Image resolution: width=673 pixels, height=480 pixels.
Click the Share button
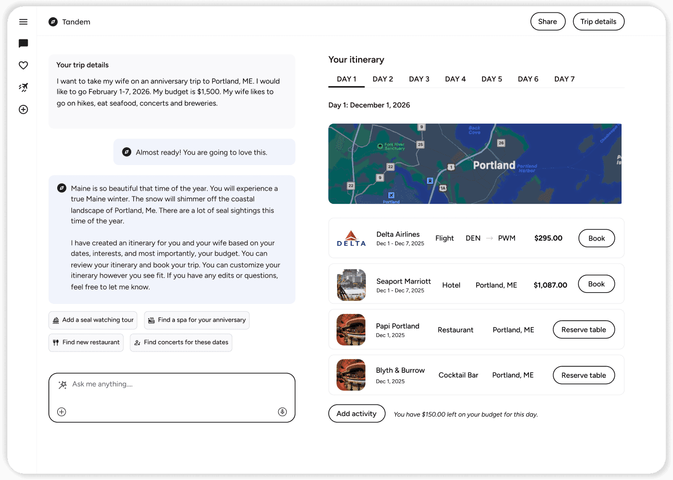548,21
